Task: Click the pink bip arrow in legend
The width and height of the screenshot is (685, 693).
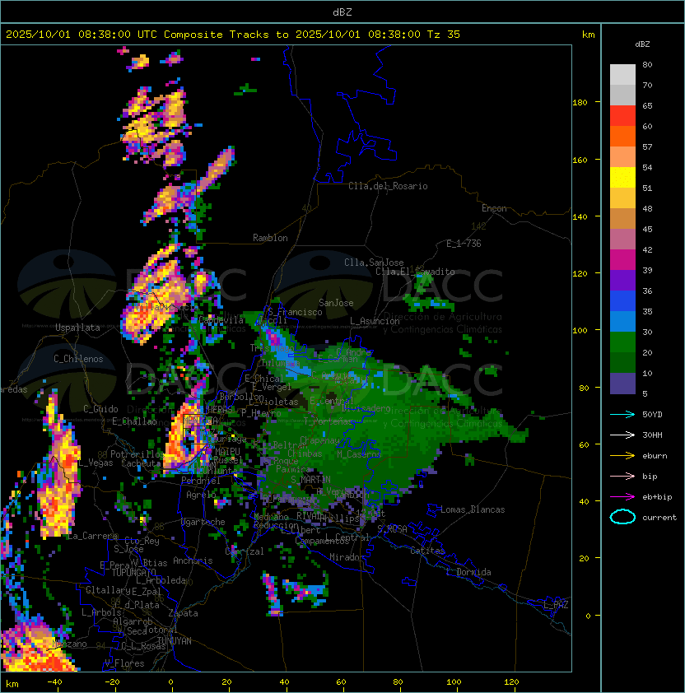Action: click(x=622, y=477)
